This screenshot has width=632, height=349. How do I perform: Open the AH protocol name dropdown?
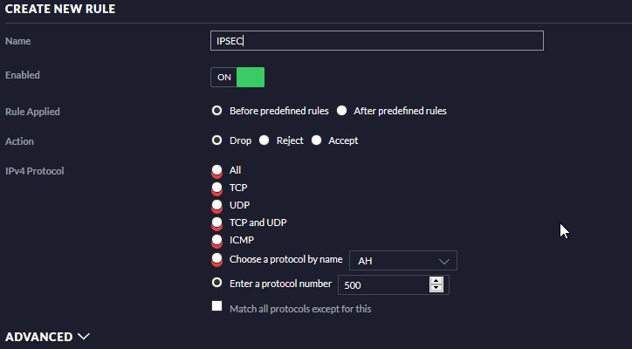[x=402, y=261]
